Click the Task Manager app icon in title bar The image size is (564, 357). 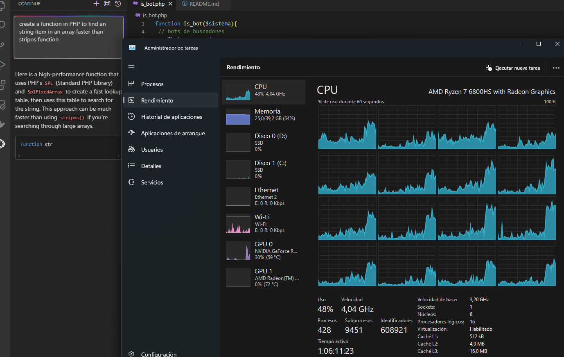(132, 48)
